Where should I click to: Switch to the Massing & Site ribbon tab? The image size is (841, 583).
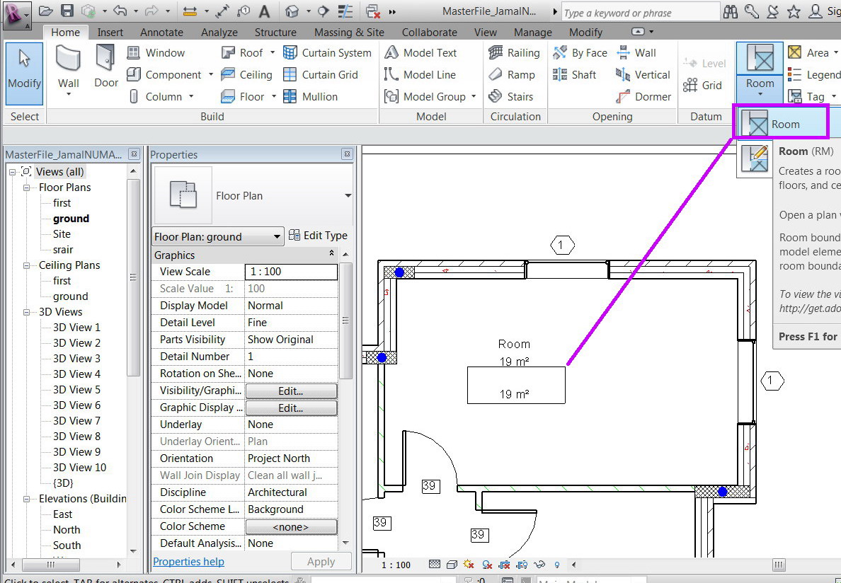pyautogui.click(x=349, y=32)
